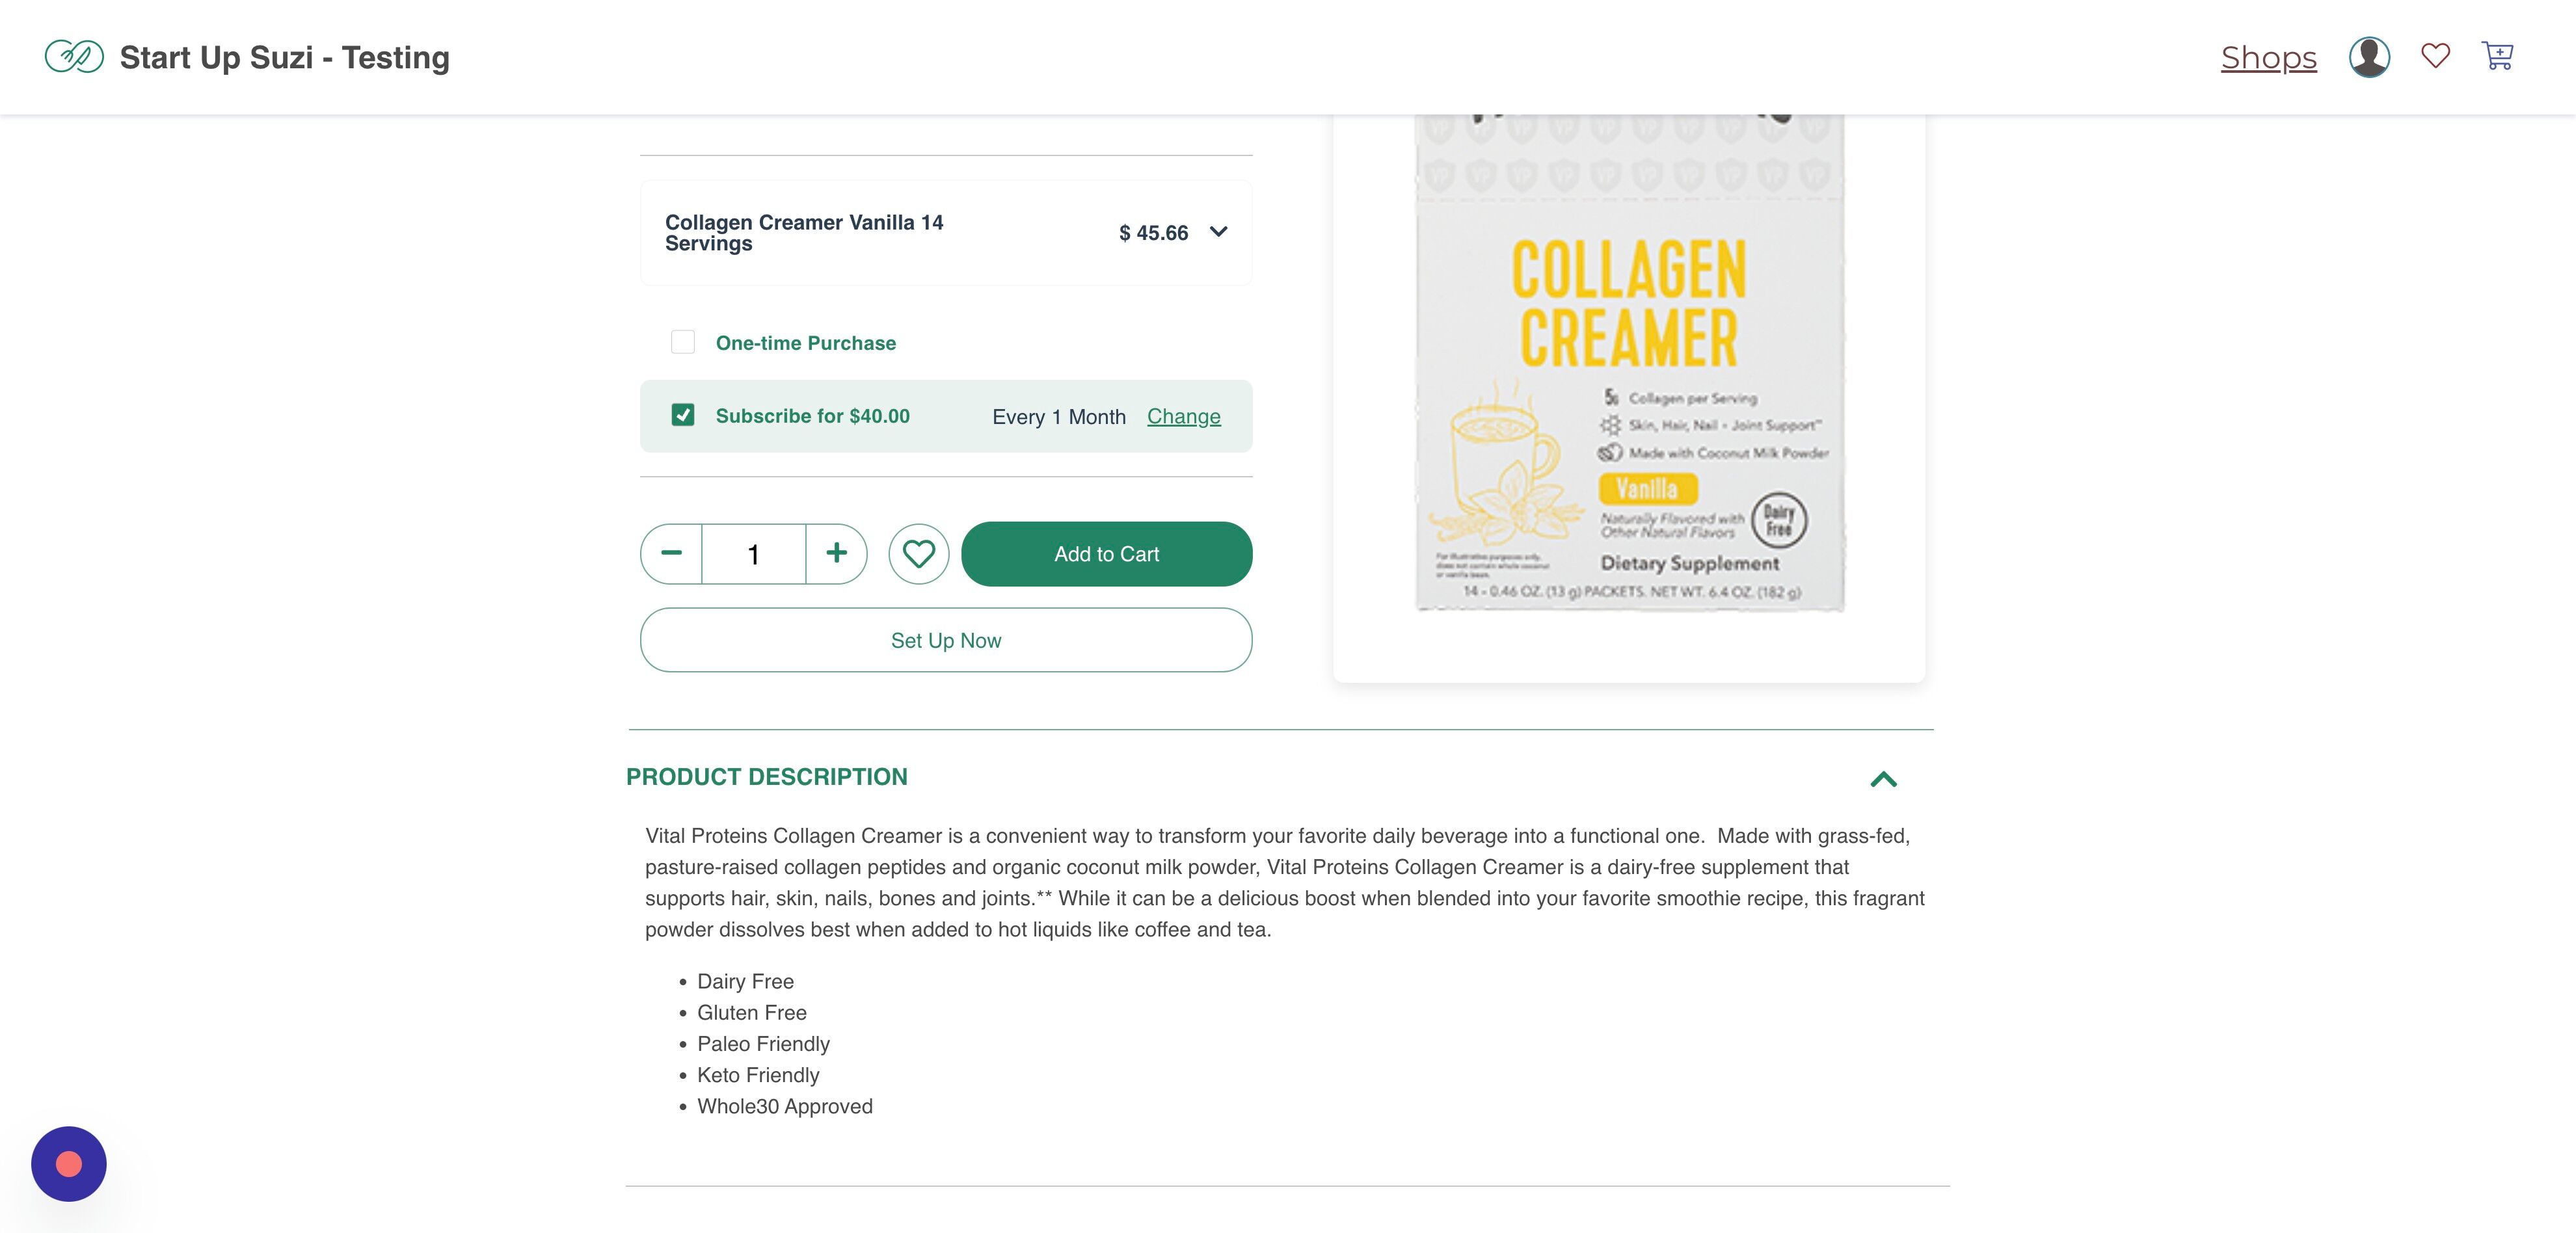Decrease quantity with minus button
Image resolution: width=2576 pixels, height=1233 pixels.
pos(671,554)
